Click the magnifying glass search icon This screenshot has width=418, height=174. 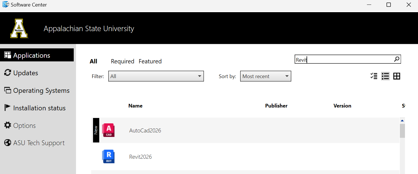click(397, 59)
